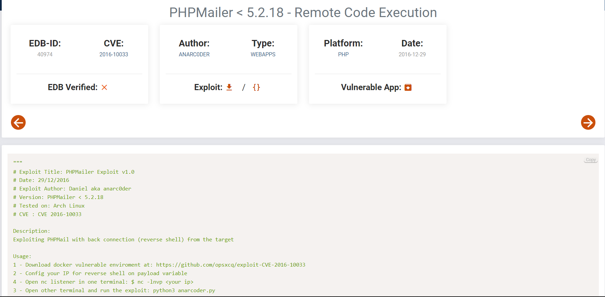Click the EDB-ID: heading

[x=45, y=43]
